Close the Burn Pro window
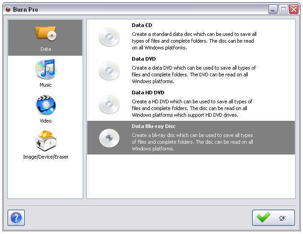Viewport: 303px width, 234px height. (x=294, y=9)
